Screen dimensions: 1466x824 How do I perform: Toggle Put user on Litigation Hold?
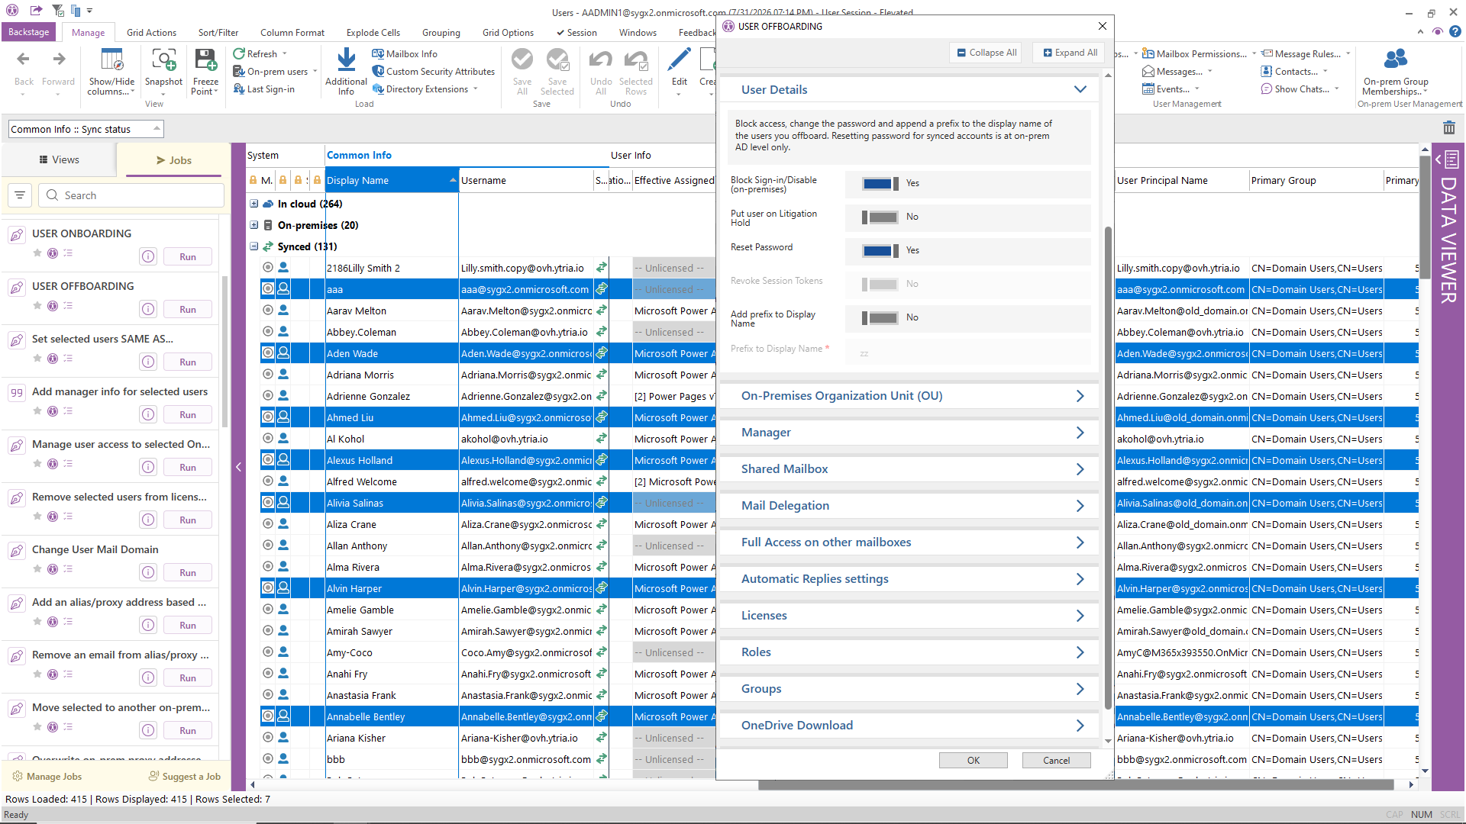click(880, 217)
